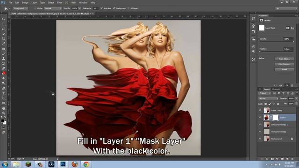
Task: Open the Layer menu
Action: (34, 3)
